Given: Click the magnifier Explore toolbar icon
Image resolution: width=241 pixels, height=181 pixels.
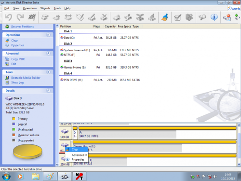Looking at the screenshot, I should point(202,17).
